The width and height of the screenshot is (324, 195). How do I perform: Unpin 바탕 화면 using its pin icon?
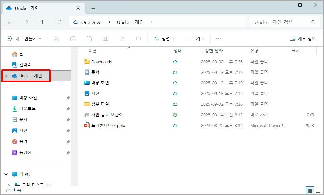pyautogui.click(x=68, y=98)
